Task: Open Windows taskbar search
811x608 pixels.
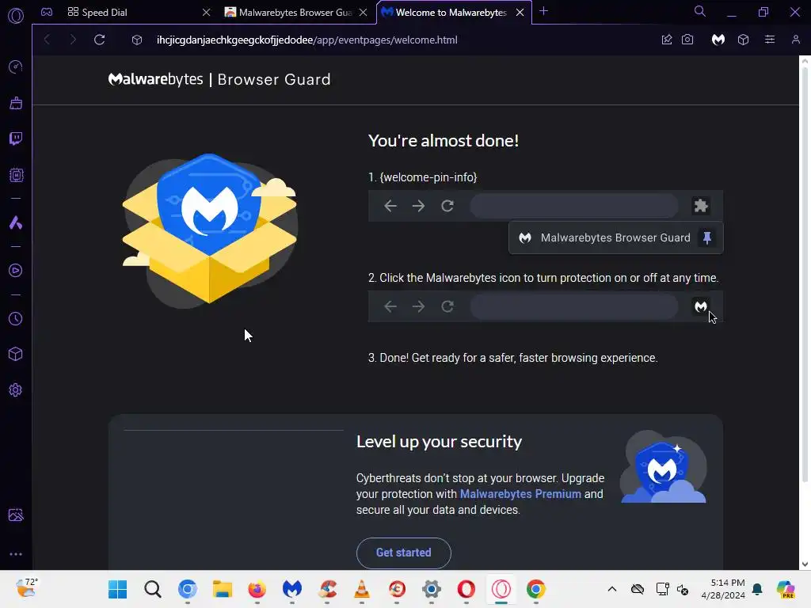Action: (153, 589)
